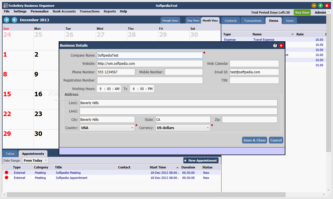This screenshot has height=199, width=333.
Task: Click the horizontal scrollbar at bottom
Action: 147,194
